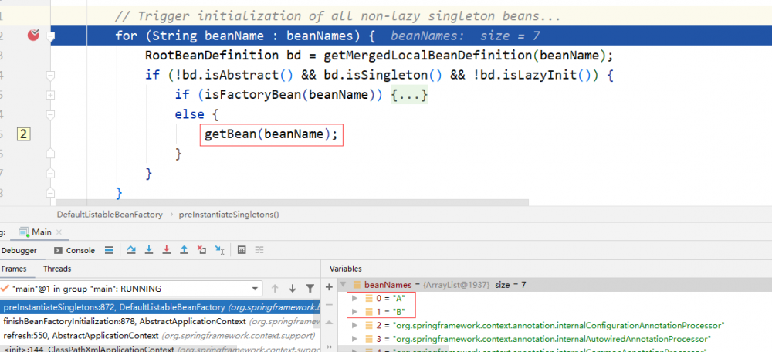772x352 pixels.
Task: Add new watch with plus icon
Action: tap(330, 286)
